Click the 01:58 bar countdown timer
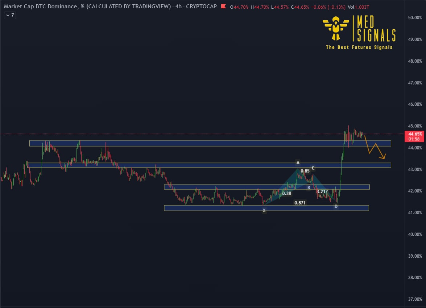 (414, 139)
